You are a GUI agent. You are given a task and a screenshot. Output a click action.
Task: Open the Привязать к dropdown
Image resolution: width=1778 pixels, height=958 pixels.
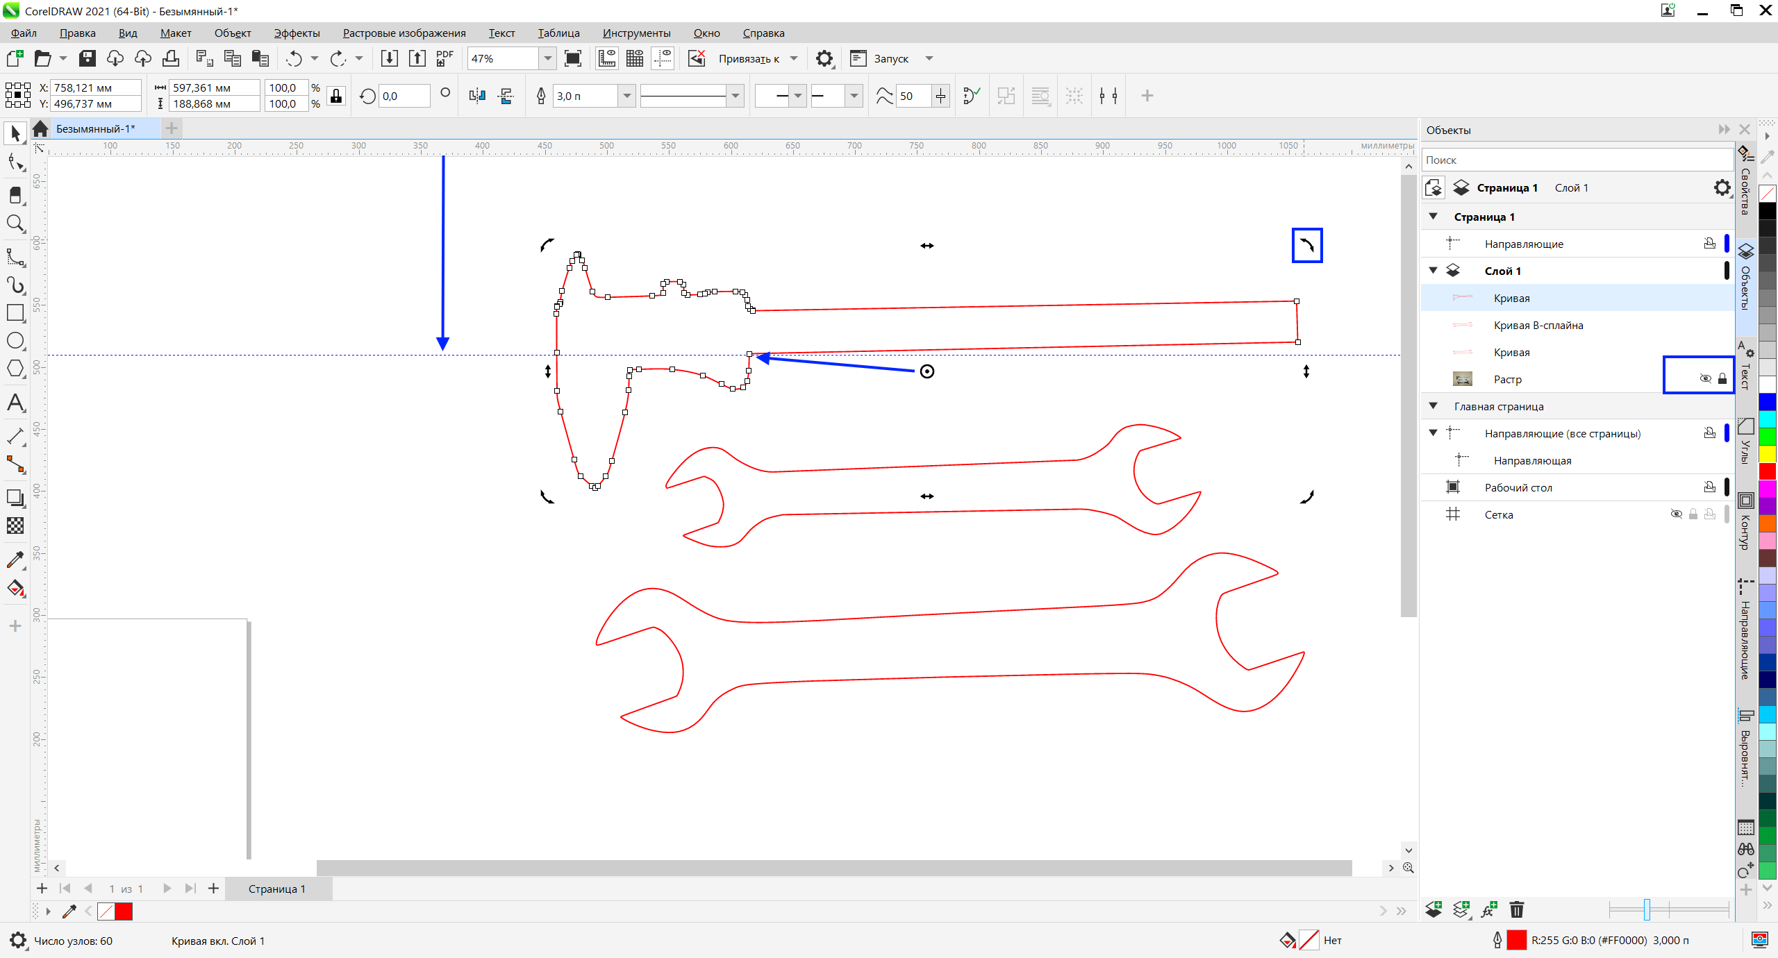click(794, 59)
